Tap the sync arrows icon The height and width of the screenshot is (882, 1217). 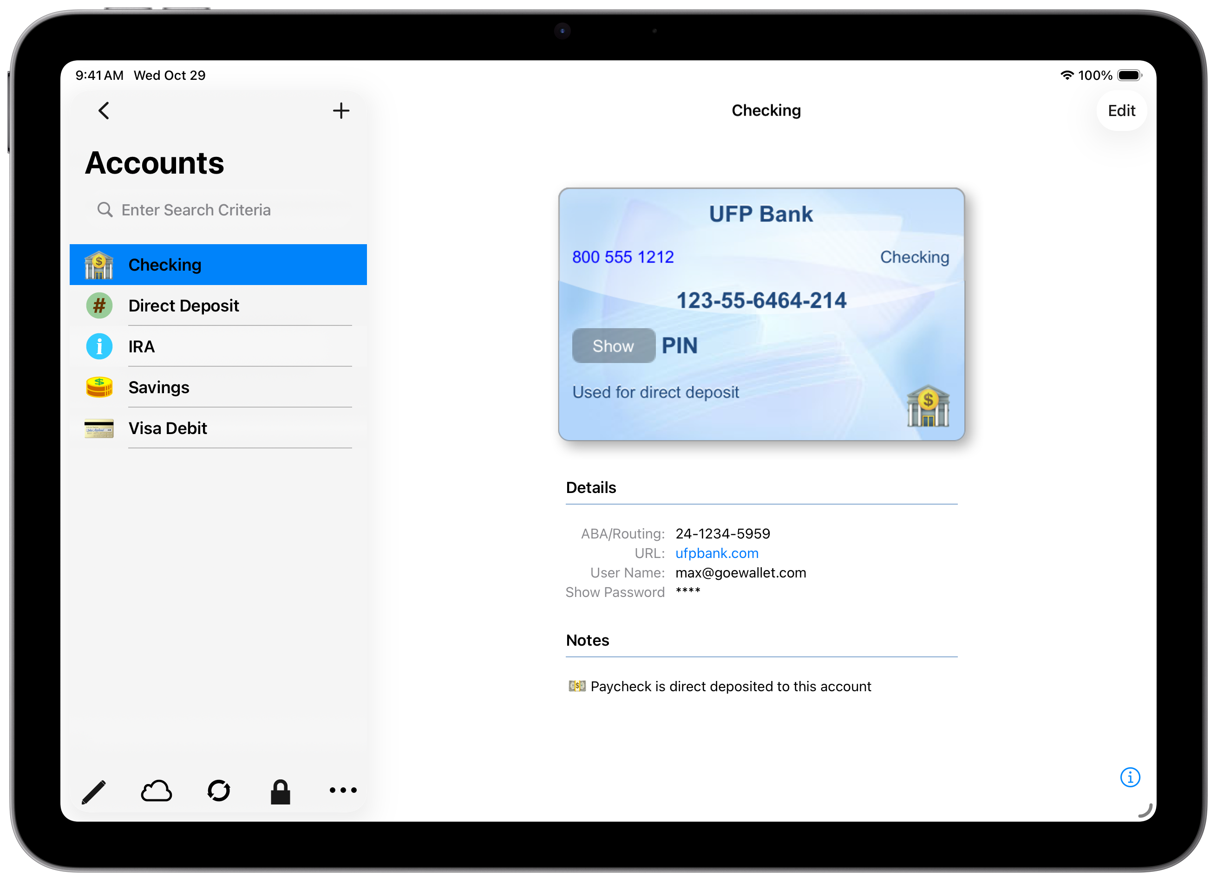[x=218, y=791]
